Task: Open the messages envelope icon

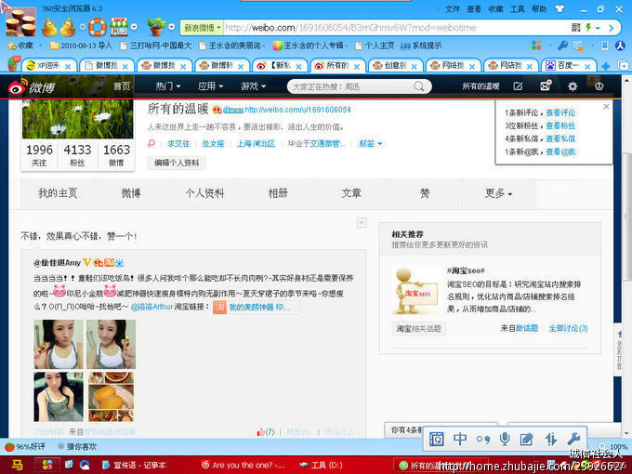Action: pyautogui.click(x=546, y=86)
